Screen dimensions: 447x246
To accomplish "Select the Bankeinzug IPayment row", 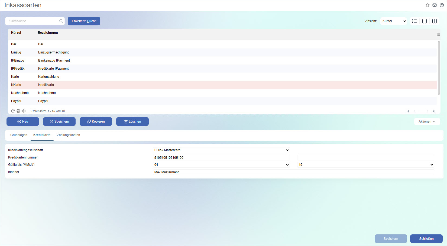I will 224,60.
